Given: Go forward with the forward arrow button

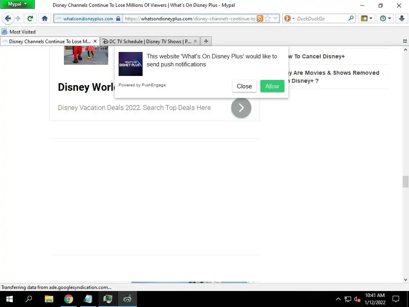Looking at the screenshot, I should pyautogui.click(x=18, y=18).
